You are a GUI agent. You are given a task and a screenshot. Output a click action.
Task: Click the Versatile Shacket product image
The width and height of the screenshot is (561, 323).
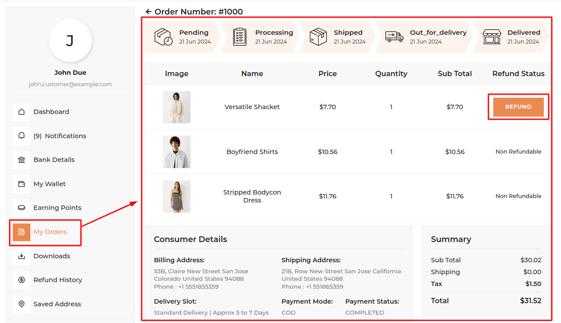click(x=176, y=107)
